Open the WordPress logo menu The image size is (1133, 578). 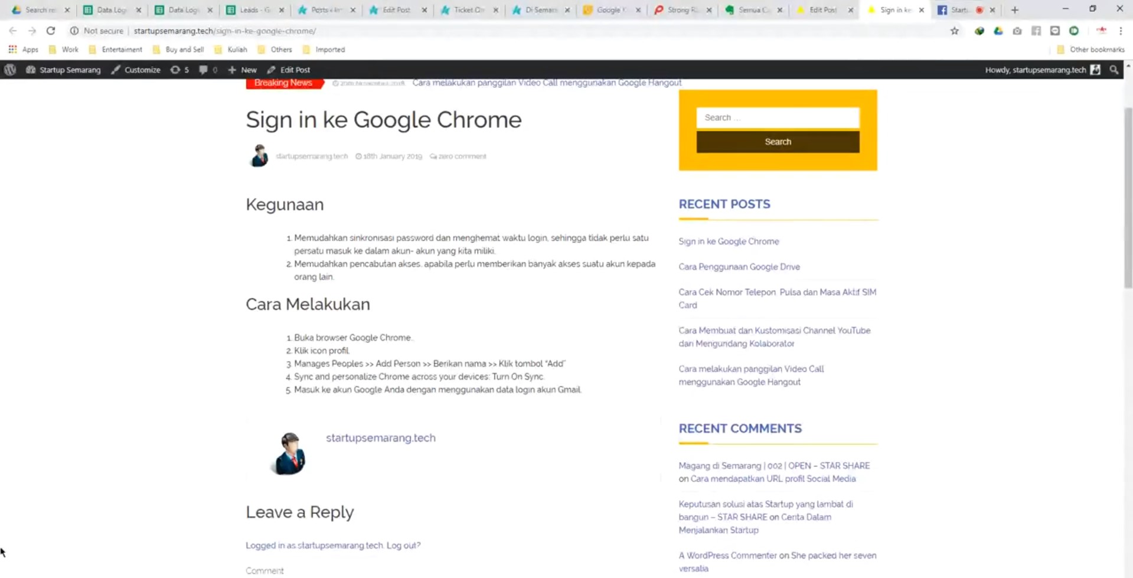10,70
